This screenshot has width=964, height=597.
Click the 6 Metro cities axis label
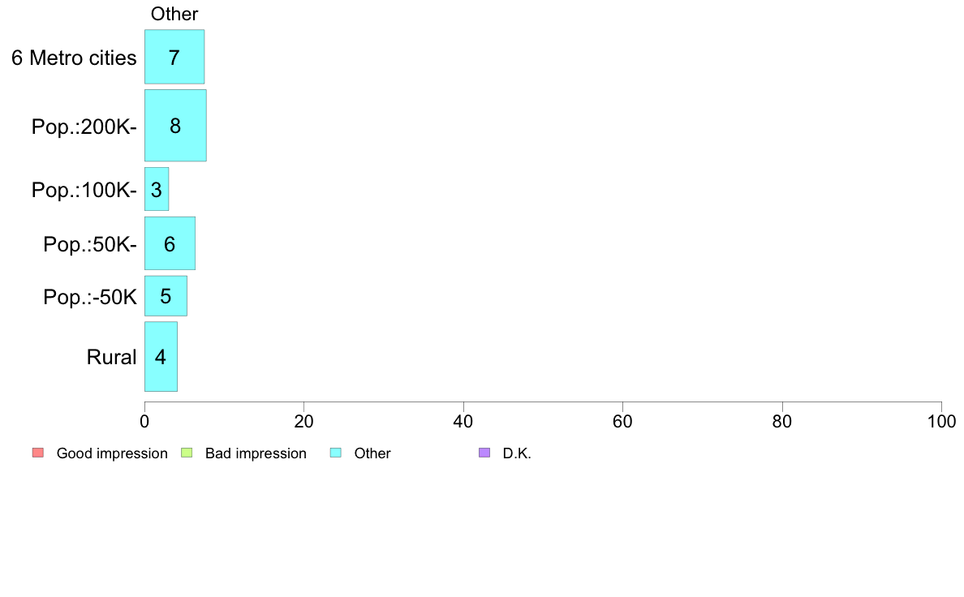tap(74, 58)
